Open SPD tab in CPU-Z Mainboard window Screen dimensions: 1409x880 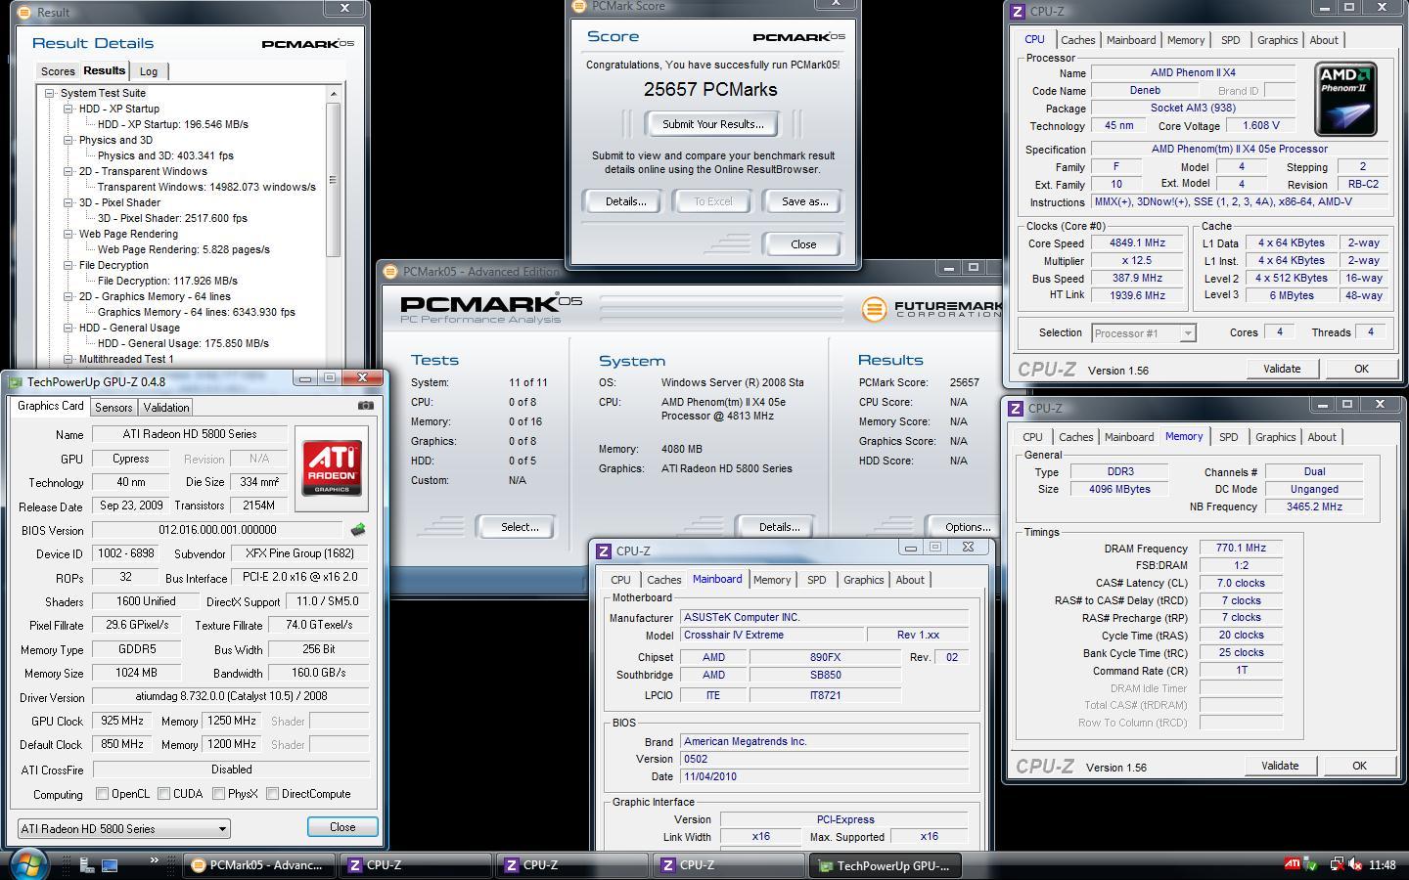816,580
